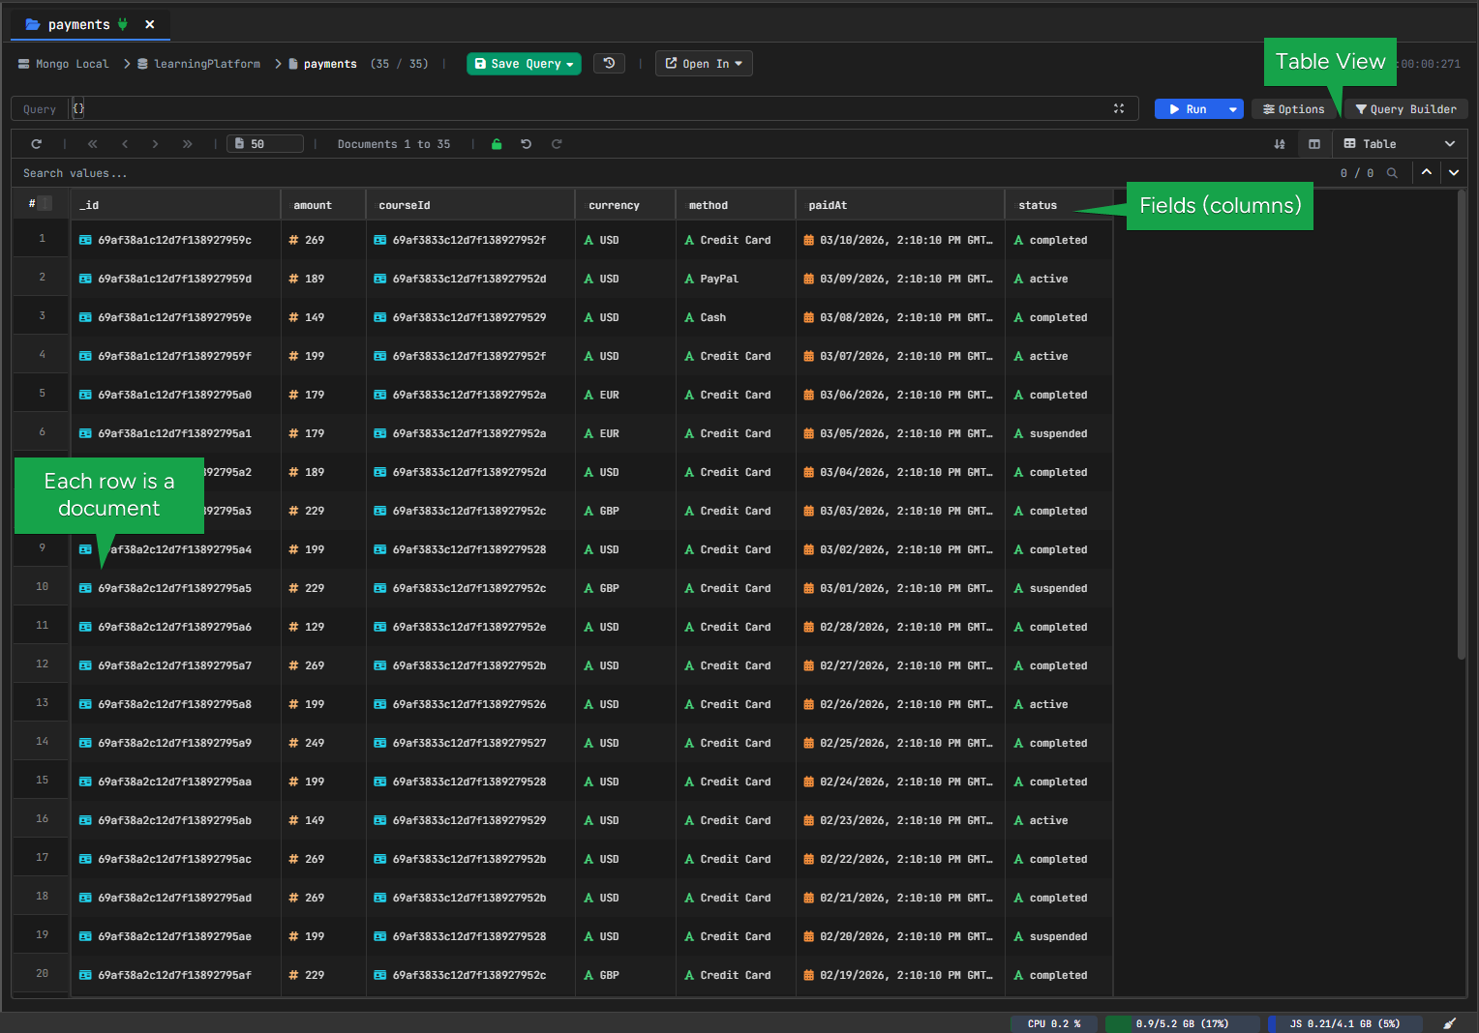Screen dimensions: 1479x1033
Task: Select EUR currency in row 5
Action: point(625,395)
